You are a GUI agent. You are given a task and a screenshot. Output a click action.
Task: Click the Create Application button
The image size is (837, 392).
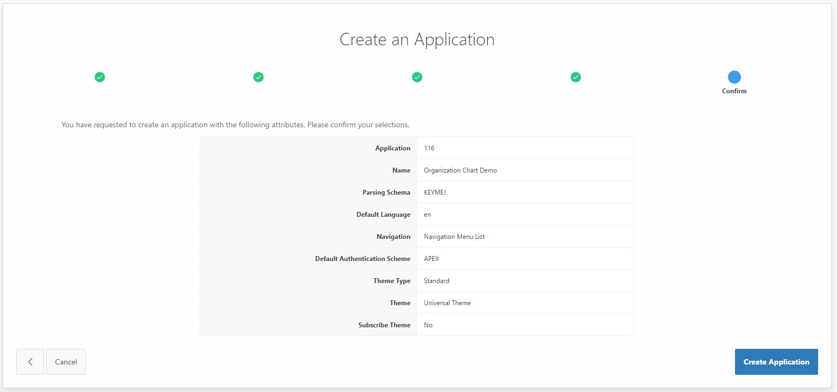click(x=776, y=362)
